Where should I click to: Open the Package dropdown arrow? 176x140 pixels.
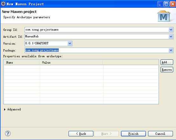click(x=171, y=50)
